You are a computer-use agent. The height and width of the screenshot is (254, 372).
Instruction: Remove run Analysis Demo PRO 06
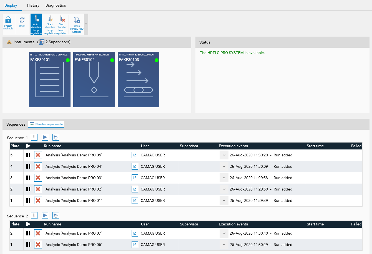(38, 245)
